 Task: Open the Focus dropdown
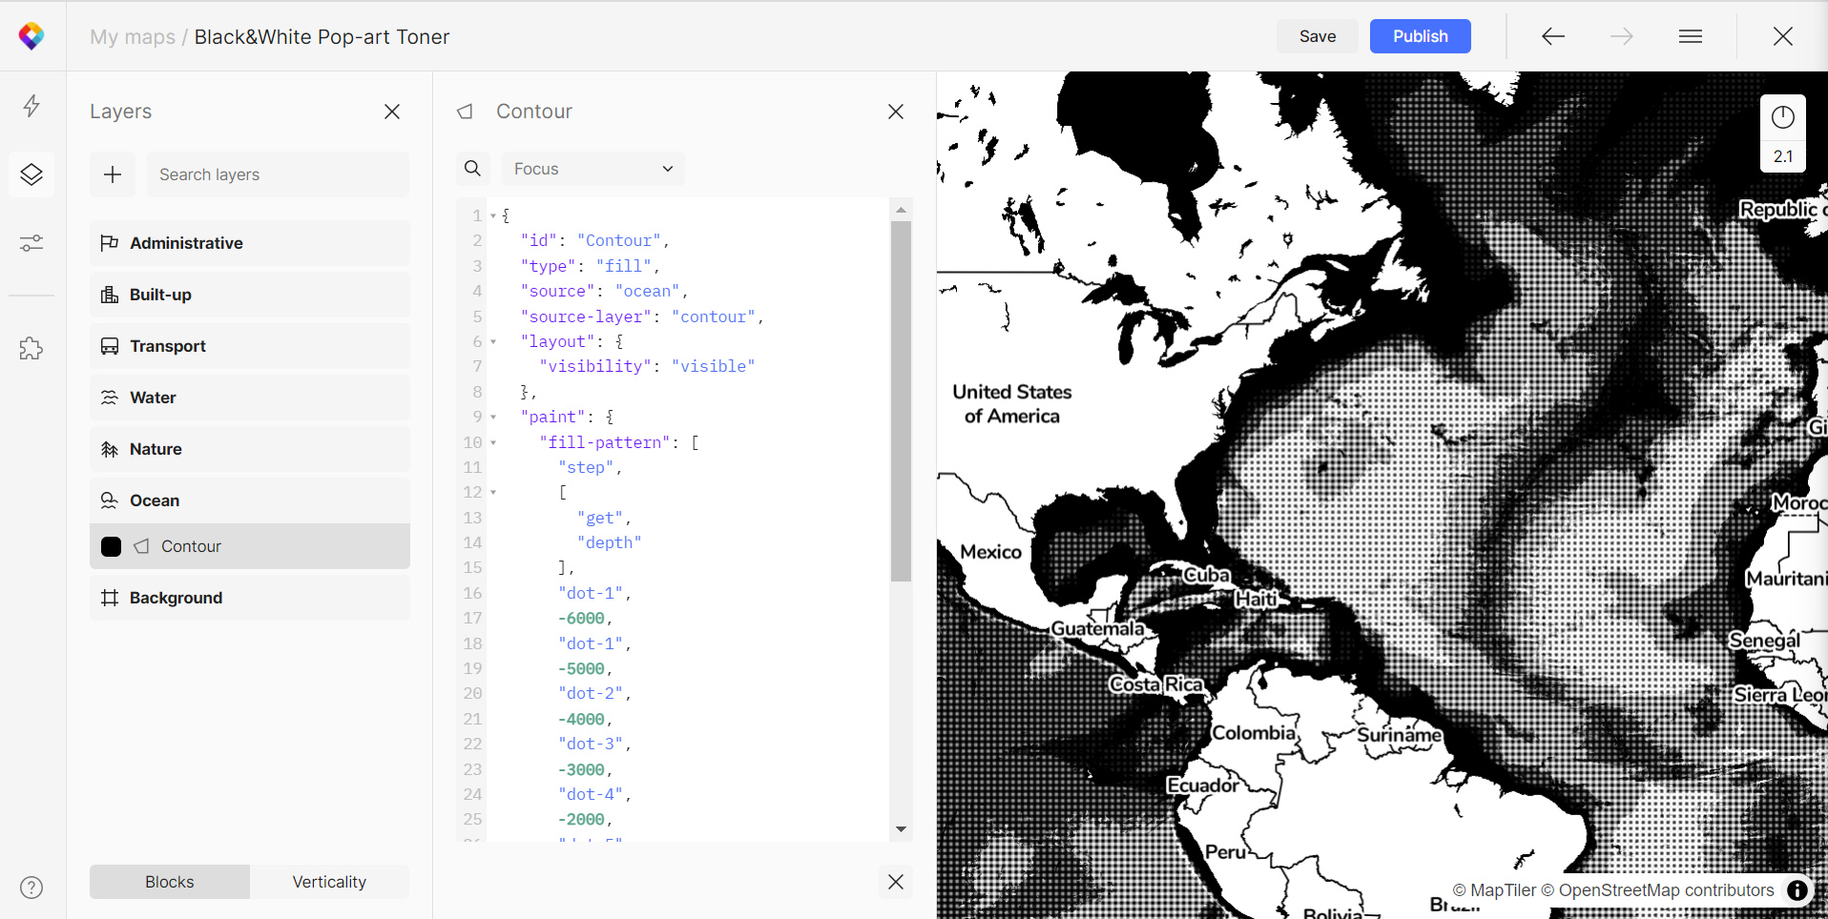pyautogui.click(x=592, y=169)
